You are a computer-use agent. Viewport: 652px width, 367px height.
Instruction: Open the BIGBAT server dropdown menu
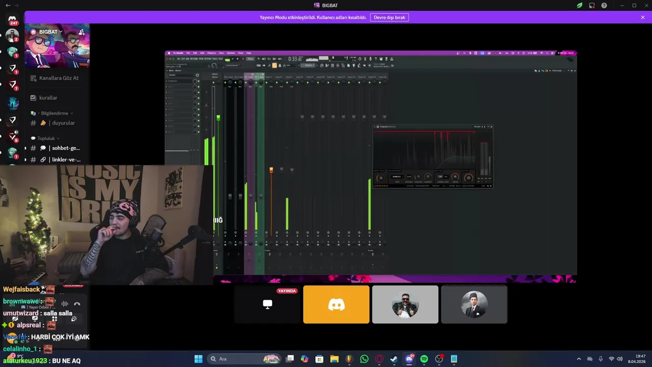pos(51,32)
